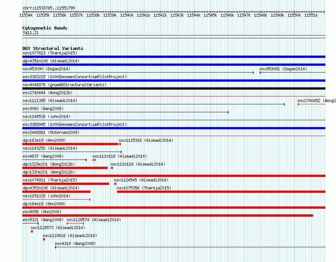Click the red nsv1128573 marker glyph
Image resolution: width=336 pixels, height=262 pixels.
(x=32, y=231)
